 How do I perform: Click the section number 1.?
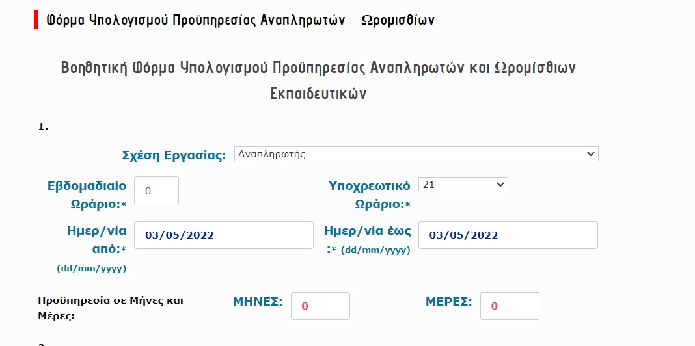(x=43, y=126)
